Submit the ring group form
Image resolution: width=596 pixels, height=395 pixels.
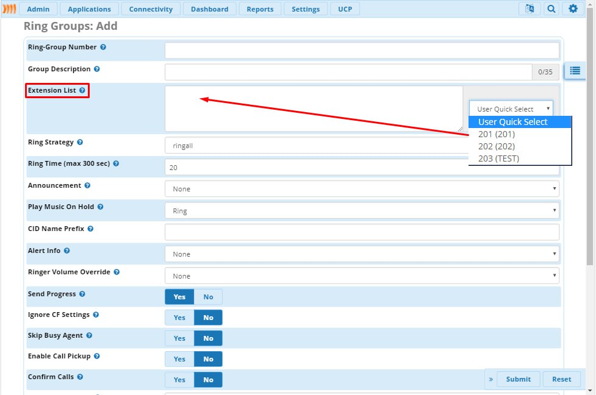[x=518, y=379]
